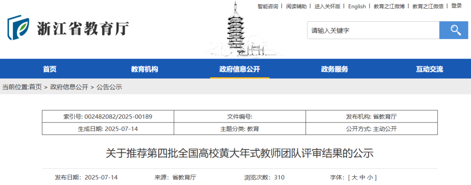Go to 首页 in navigation bar

(x=50, y=69)
